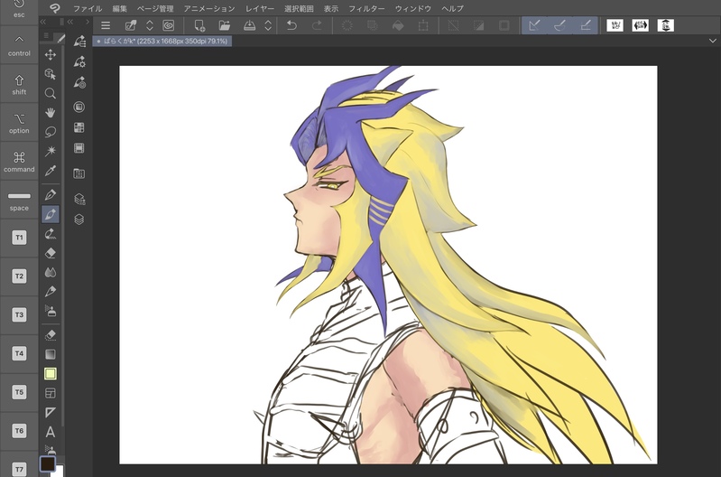This screenshot has height=477, width=721.
Task: Select the solid Eraser tool
Action: (x=51, y=253)
